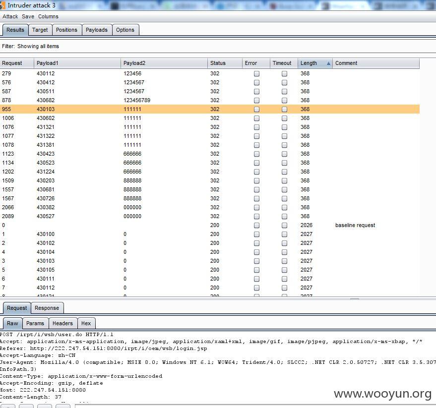This screenshot has height=408, width=436.
Task: Select row with payload 431322
Action: click(x=210, y=136)
